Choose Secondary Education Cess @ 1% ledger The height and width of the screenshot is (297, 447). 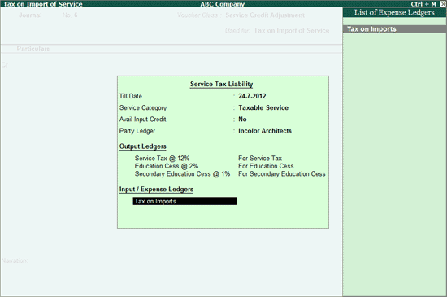click(x=182, y=174)
